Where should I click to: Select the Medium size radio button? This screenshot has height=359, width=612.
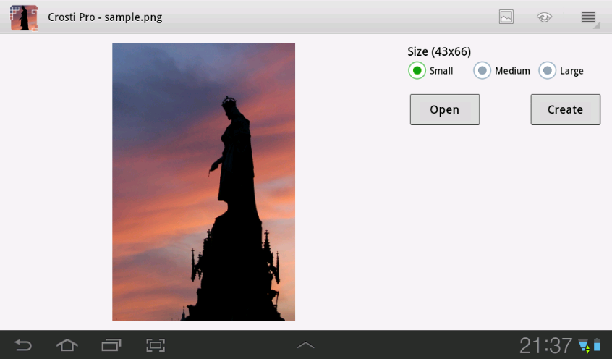point(482,71)
